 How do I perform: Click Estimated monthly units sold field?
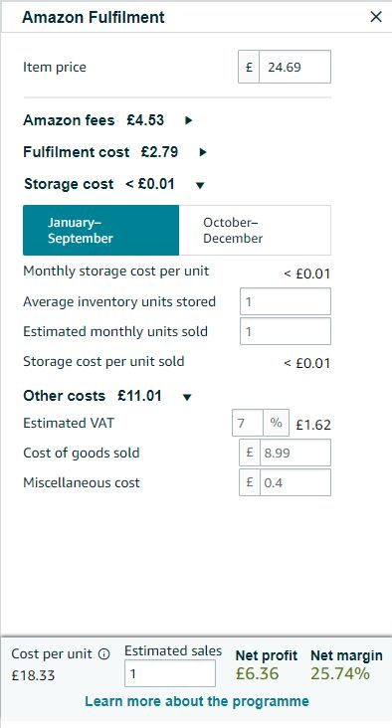tap(286, 331)
